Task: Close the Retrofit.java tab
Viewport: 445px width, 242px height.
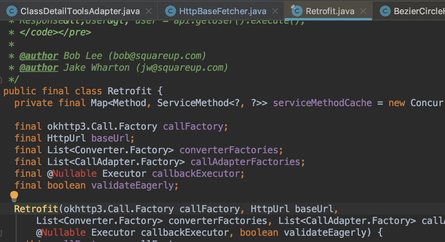Action: click(362, 11)
